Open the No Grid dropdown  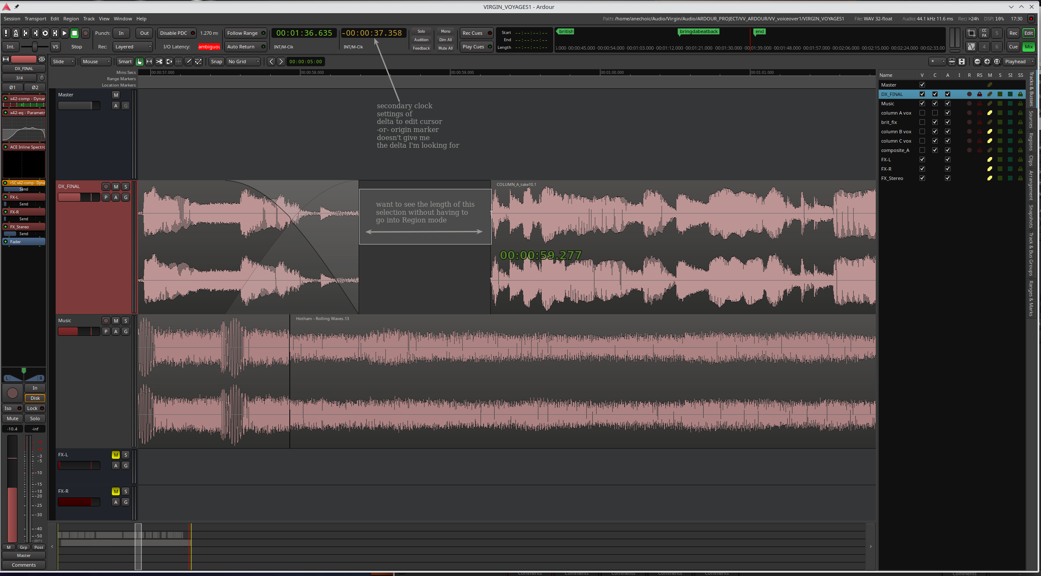coord(244,62)
